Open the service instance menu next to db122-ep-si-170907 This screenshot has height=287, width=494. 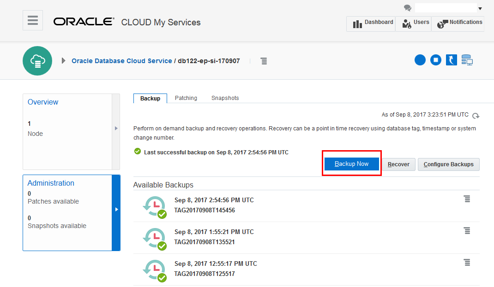264,61
